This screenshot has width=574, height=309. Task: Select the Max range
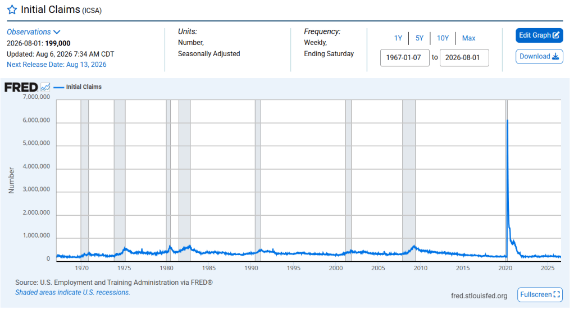468,38
